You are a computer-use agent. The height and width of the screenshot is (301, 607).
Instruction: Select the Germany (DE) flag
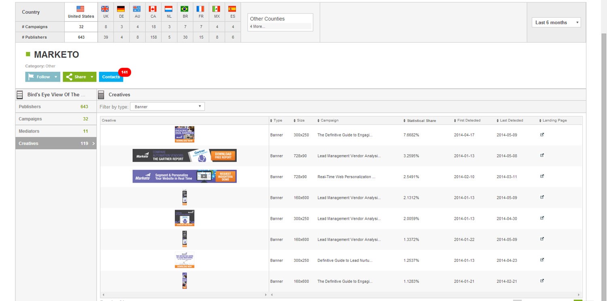coord(121,8)
